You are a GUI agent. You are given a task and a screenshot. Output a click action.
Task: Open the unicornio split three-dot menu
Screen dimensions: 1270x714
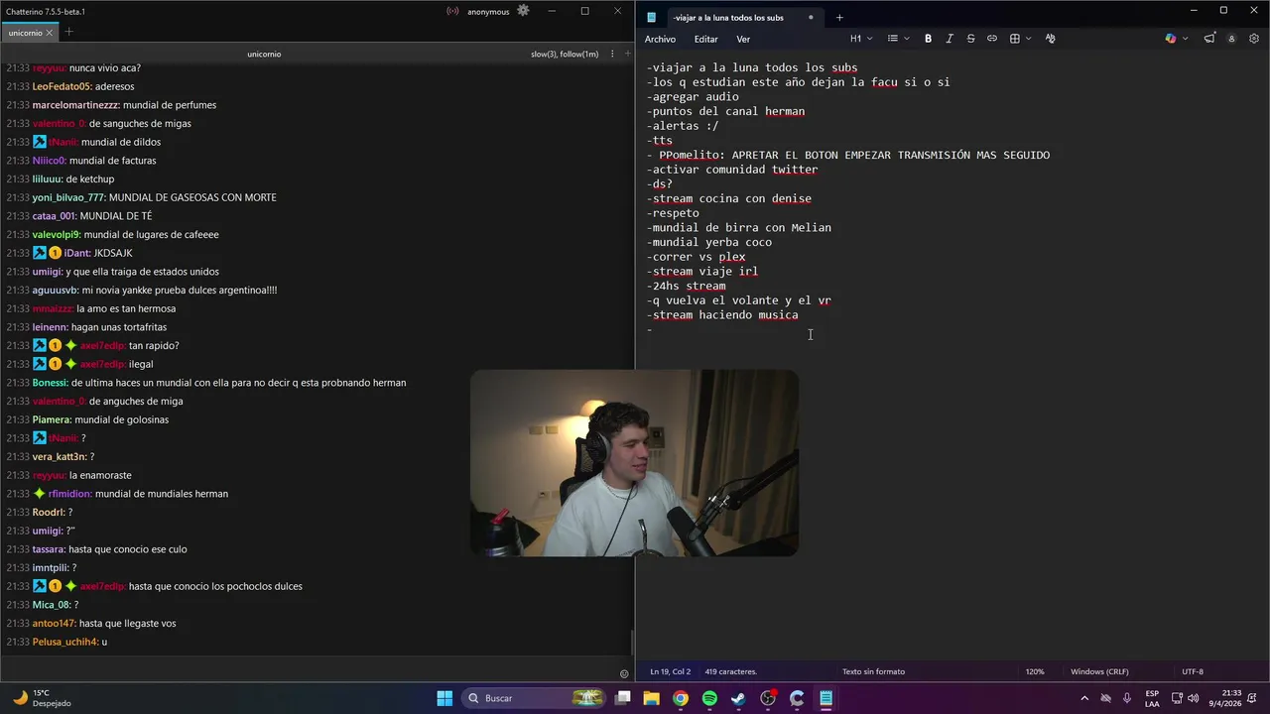614,54
